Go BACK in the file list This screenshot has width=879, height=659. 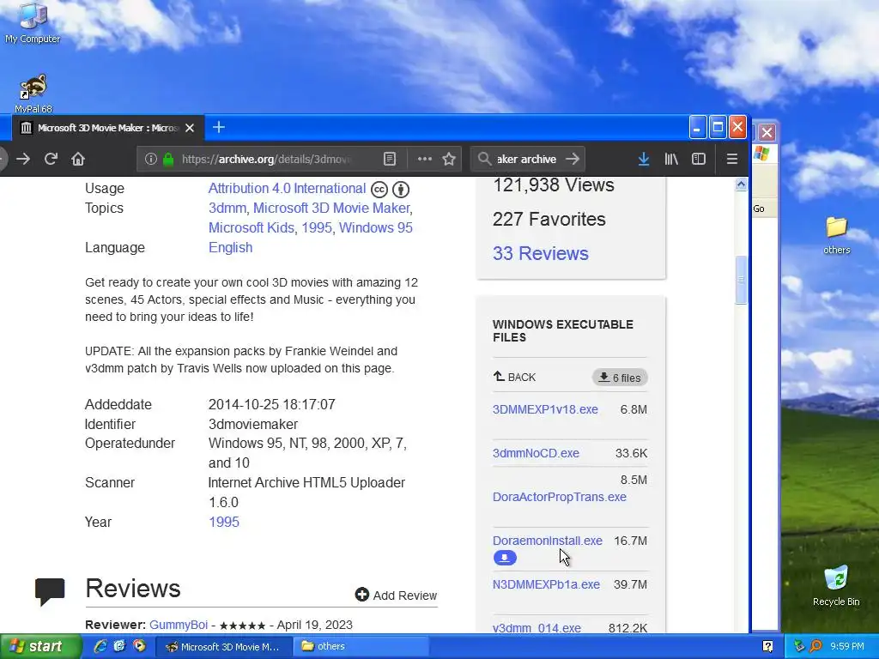(515, 378)
